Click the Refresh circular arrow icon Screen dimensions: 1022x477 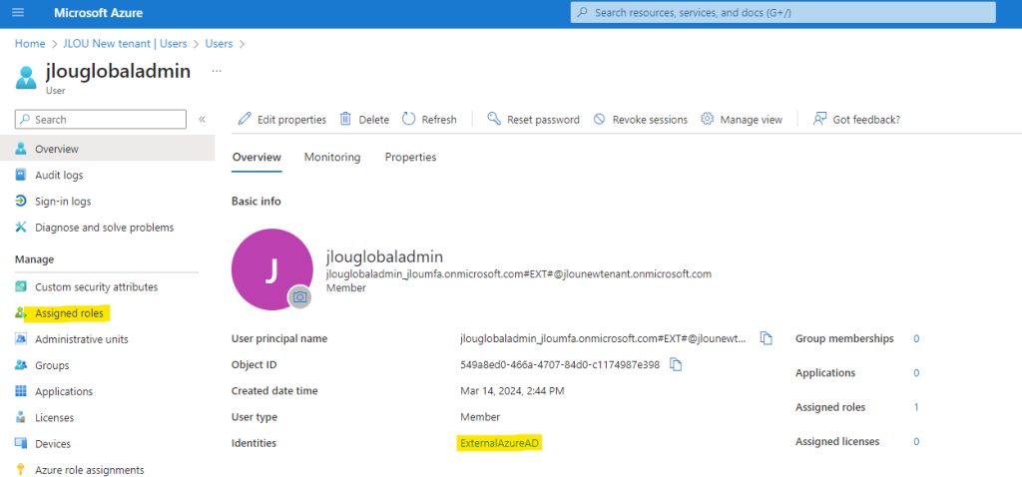coord(408,120)
